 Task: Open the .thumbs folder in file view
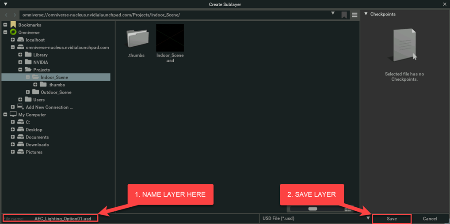136,38
